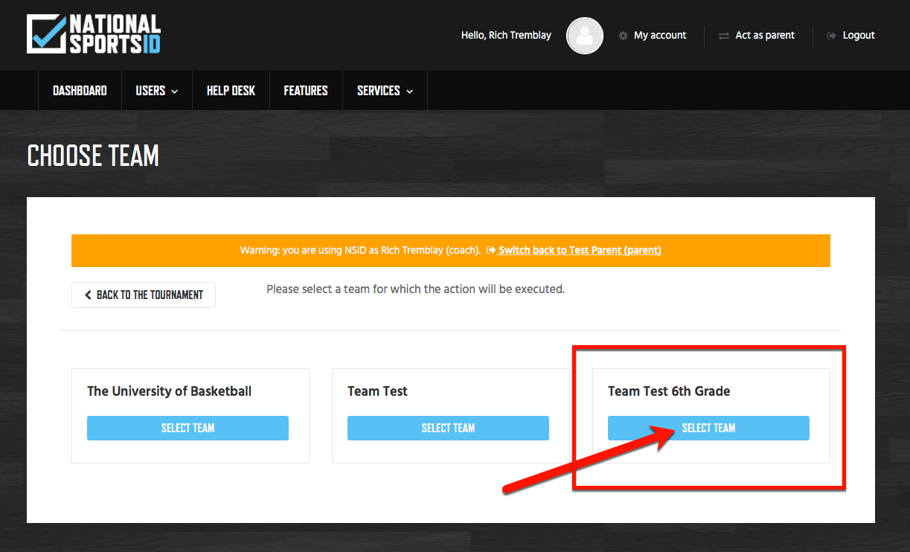The image size is (910, 552).
Task: Open the Features menu item
Action: (306, 91)
